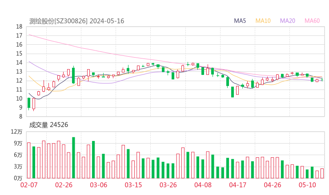
Task: Click the 04-08 date label
Action: 203,185
